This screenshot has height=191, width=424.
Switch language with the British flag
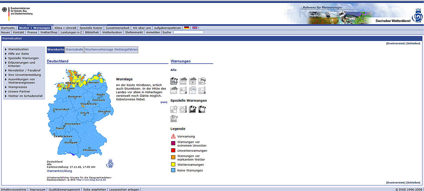point(195,28)
